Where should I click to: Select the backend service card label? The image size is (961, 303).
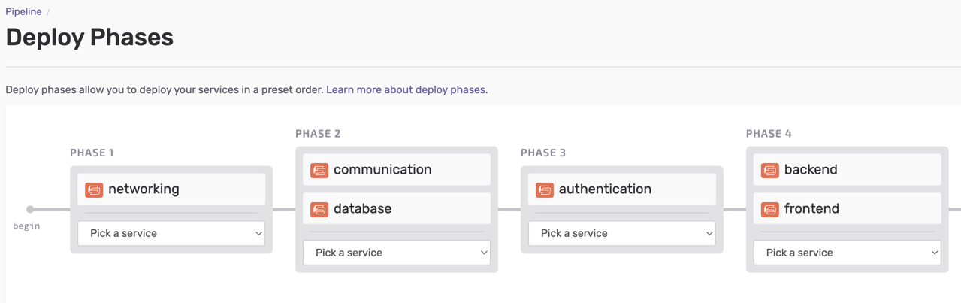[811, 170]
